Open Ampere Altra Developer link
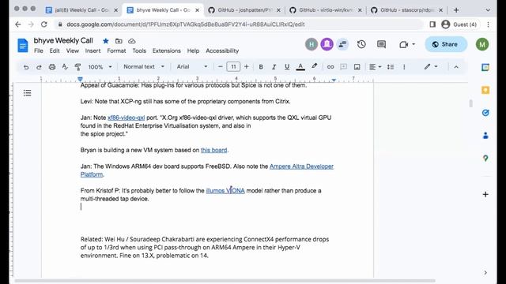 (301, 166)
